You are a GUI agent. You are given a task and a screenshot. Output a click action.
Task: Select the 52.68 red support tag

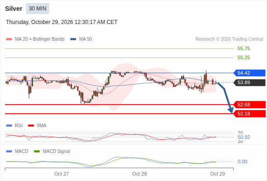tap(249, 105)
